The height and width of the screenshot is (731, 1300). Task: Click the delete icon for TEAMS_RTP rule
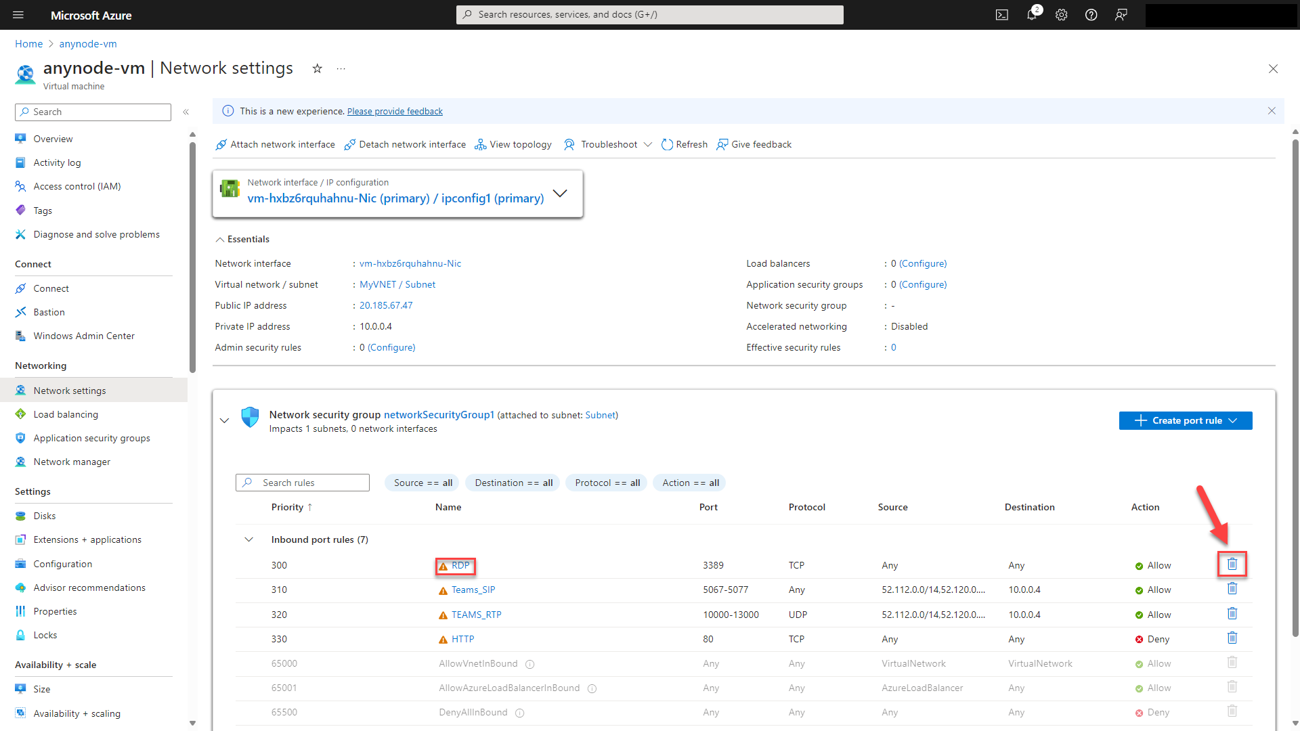1233,613
